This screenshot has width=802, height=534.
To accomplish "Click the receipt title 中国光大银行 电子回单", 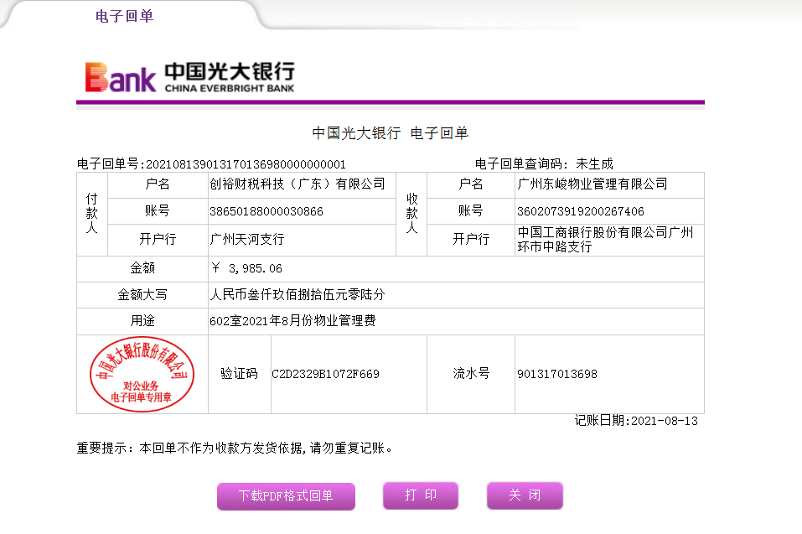I will [x=390, y=132].
